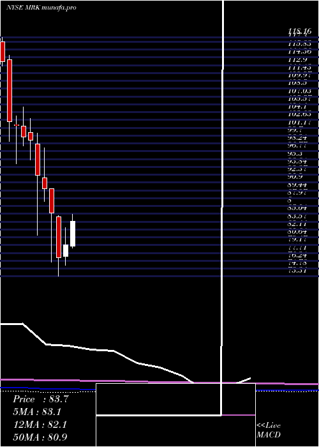Click the 101.17 price axis label
Image resolution: width=319 pixels, height=447 pixels.
tap(300, 123)
